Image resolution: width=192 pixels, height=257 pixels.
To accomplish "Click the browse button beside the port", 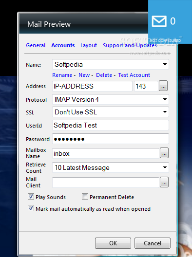I will [x=163, y=86].
